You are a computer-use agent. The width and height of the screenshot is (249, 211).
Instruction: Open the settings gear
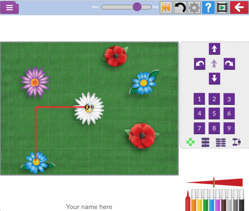194,7
